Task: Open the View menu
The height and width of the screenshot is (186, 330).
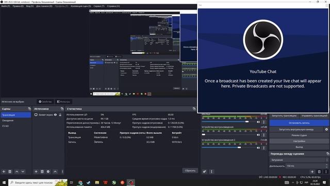Action: pyautogui.click(x=30, y=6)
